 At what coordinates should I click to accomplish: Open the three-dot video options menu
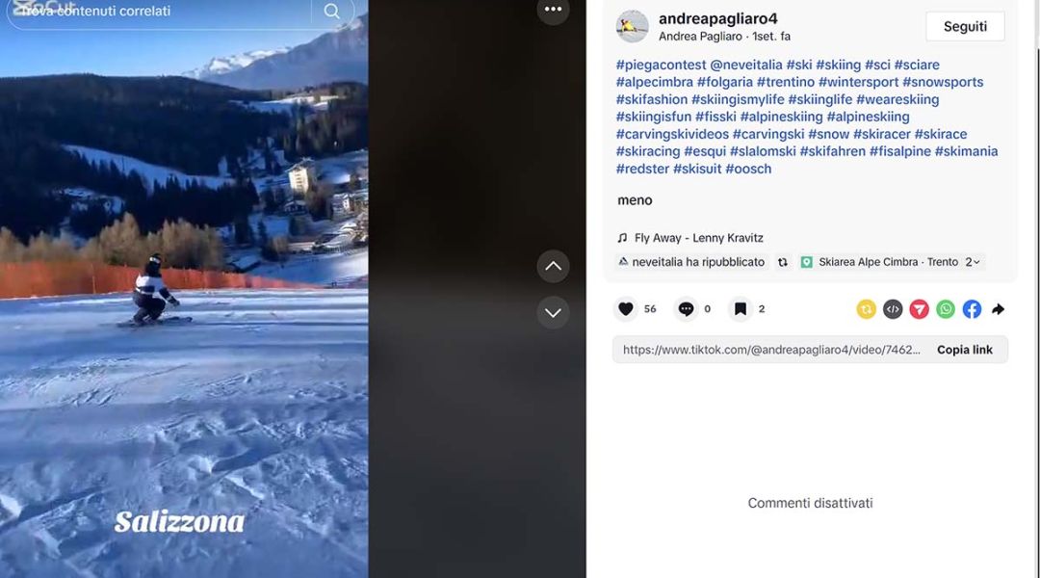[x=553, y=10]
